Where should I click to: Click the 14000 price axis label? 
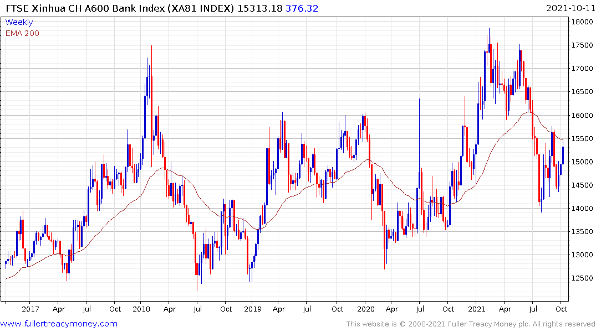[x=582, y=208]
